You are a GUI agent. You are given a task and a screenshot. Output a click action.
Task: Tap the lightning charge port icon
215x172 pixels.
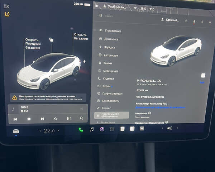click(x=85, y=61)
